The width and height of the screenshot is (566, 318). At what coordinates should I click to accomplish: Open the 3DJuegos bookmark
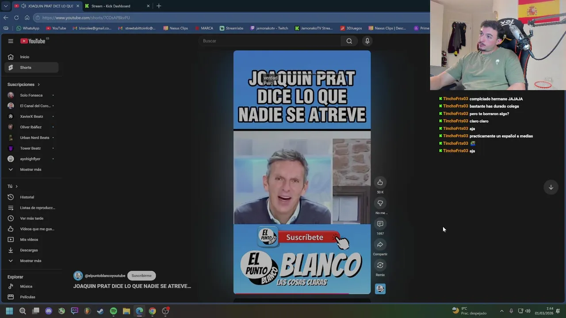pyautogui.click(x=351, y=28)
